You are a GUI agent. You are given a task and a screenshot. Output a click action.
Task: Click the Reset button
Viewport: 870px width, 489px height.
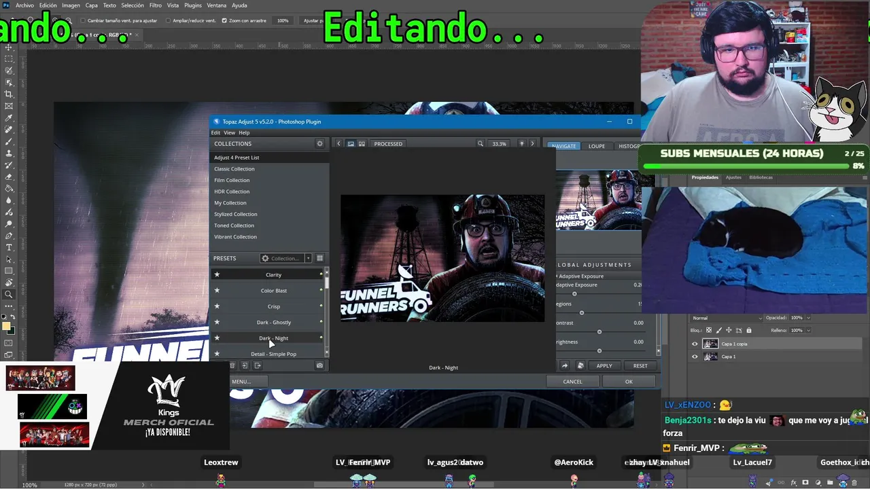pos(640,365)
